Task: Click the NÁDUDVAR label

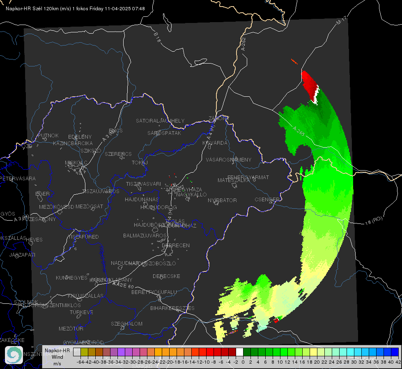Action: point(125,263)
